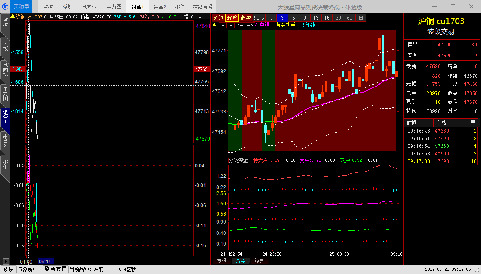
Task: Toggle the 趋势 trading mode
Action: pos(246,18)
